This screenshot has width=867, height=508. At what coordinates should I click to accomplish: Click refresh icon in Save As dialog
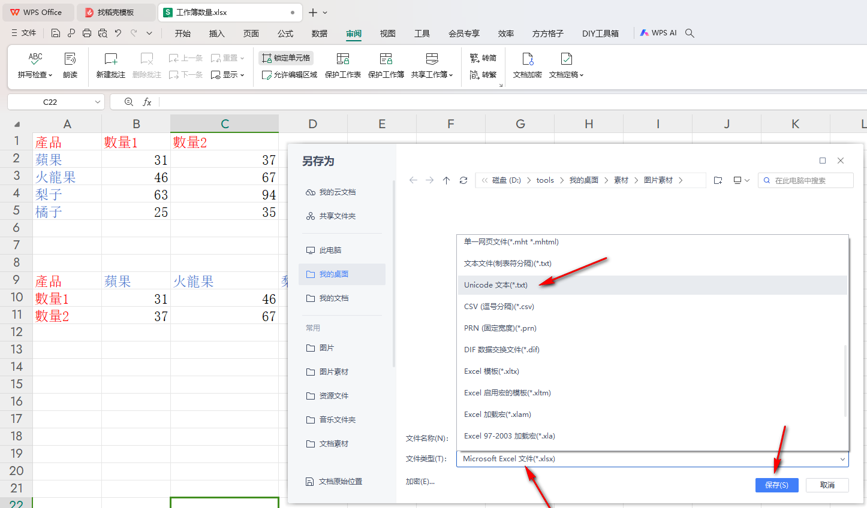(463, 180)
